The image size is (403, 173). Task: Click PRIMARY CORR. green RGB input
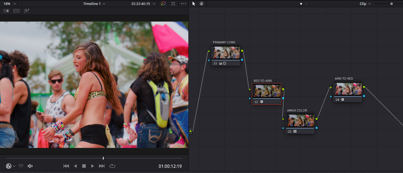pyautogui.click(x=209, y=51)
